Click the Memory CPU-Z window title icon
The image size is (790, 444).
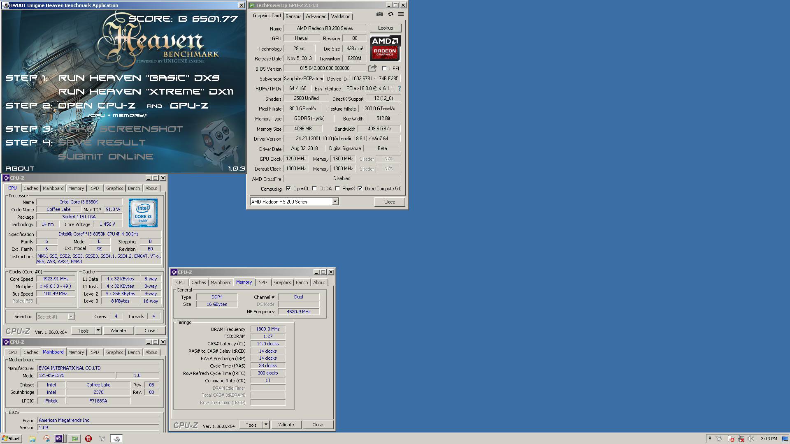point(174,272)
